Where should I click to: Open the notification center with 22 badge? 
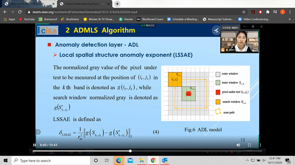pos(288,161)
